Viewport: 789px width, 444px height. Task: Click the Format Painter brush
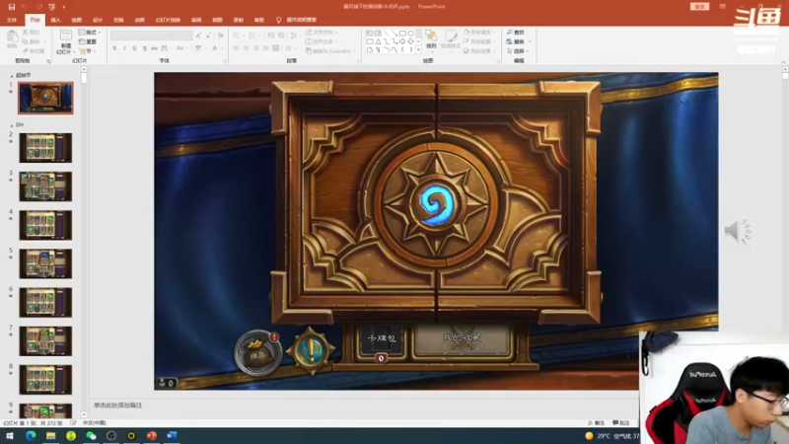tap(34, 51)
